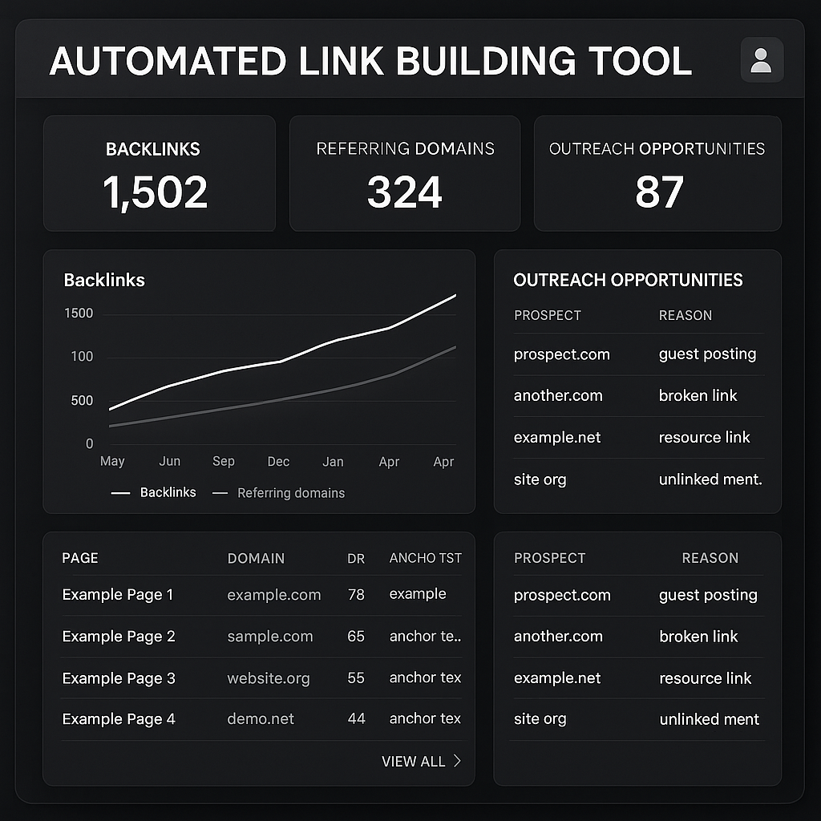Open the user profile icon
The image size is (821, 821).
pos(762,61)
